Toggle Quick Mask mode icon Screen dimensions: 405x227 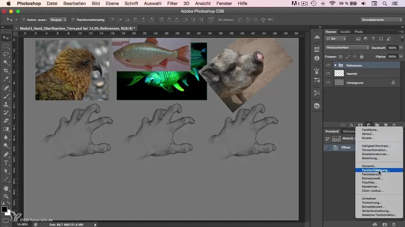6,220
